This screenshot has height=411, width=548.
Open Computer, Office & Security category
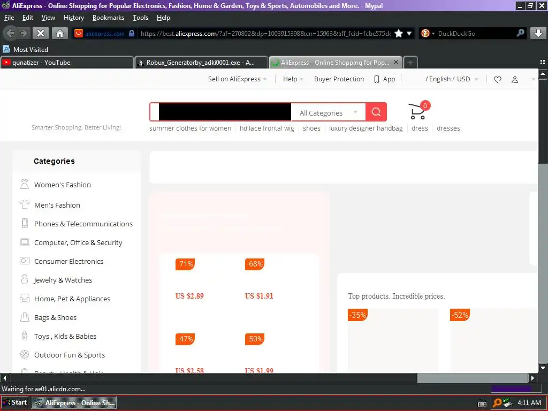pyautogui.click(x=78, y=242)
